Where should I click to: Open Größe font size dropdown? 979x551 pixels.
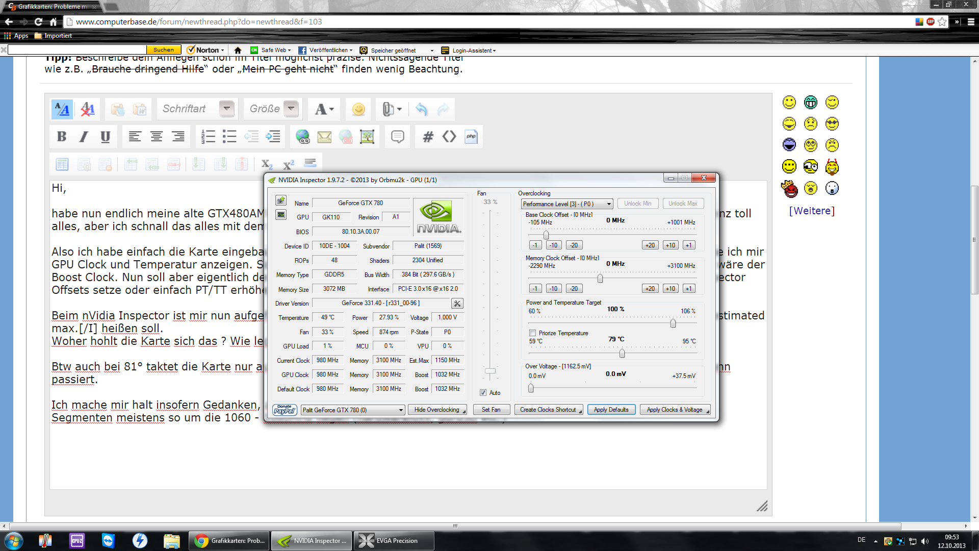click(x=291, y=109)
